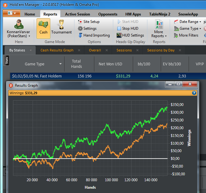Maximize the Results Graph window
Screen dimensions: 206x193
point(178,84)
